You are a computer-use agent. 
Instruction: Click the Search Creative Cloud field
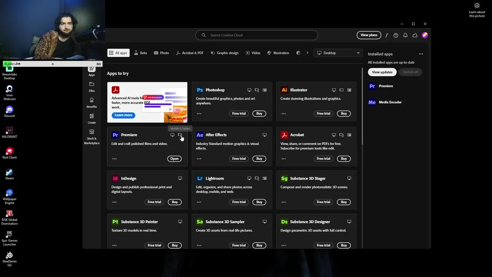click(257, 35)
